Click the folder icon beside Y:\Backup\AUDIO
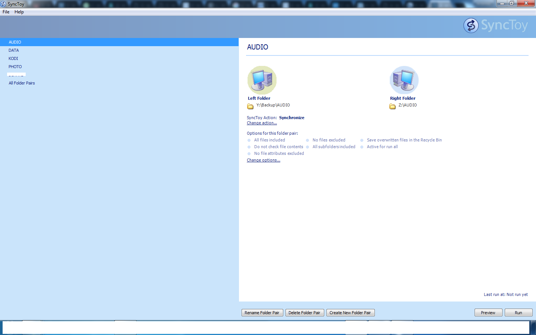Image resolution: width=536 pixels, height=335 pixels. (251, 106)
